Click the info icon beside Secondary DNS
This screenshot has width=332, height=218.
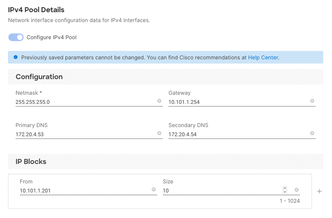312,133
